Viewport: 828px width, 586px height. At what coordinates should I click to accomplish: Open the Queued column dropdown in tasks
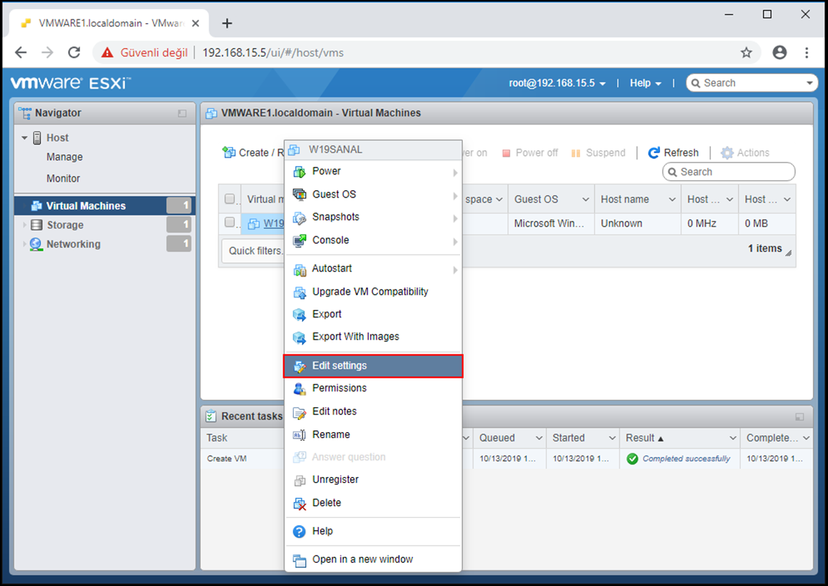pyautogui.click(x=539, y=438)
